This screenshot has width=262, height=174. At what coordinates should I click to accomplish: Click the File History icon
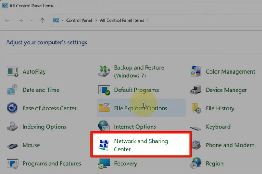(196, 108)
